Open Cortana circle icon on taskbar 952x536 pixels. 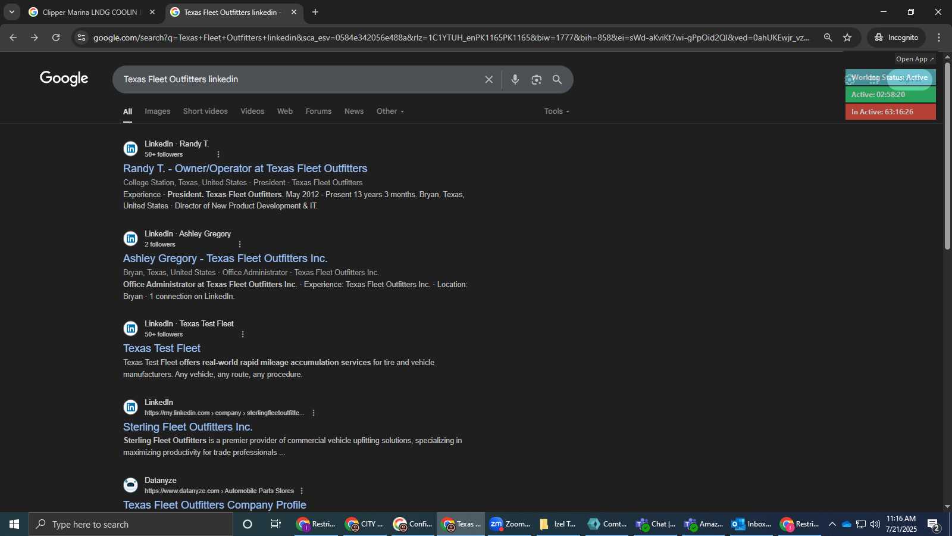[248, 524]
